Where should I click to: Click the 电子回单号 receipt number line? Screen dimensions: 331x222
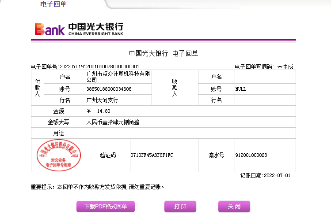(x=85, y=67)
